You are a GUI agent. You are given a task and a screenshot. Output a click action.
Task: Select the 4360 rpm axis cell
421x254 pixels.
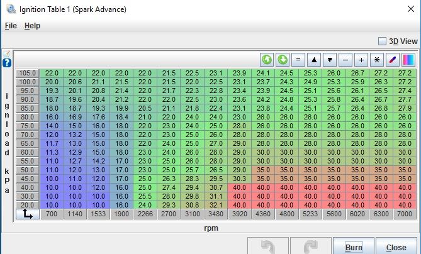tap(263, 214)
